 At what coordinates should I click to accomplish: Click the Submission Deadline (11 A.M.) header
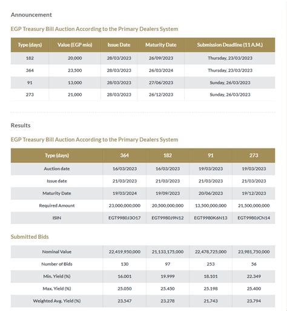(230, 45)
